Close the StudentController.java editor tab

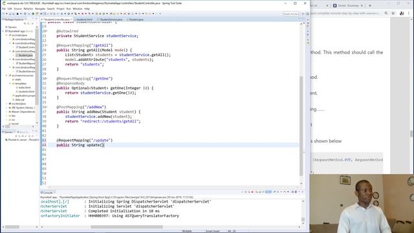coord(71,19)
